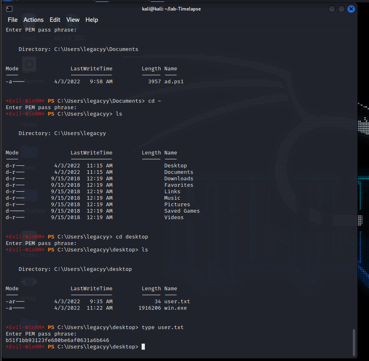Minimize the terminal window

point(332,9)
